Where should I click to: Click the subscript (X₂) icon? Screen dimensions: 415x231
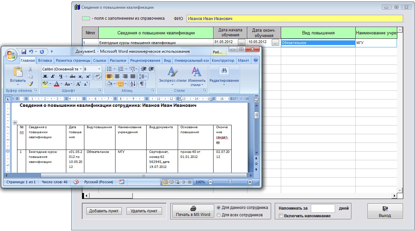[x=80, y=76]
